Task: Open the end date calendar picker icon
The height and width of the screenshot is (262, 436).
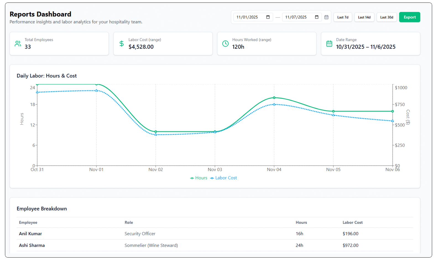Action: [317, 17]
